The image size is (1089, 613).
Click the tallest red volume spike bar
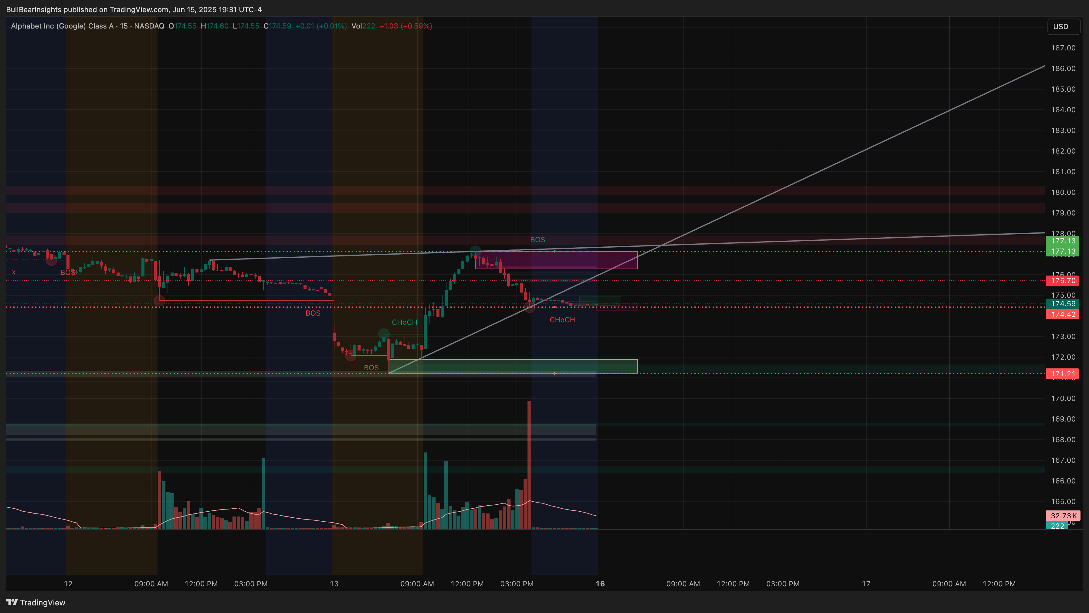529,465
